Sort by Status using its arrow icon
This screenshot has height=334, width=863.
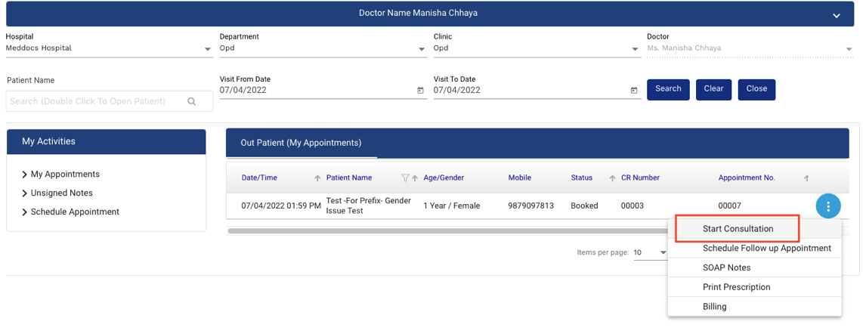(612, 178)
